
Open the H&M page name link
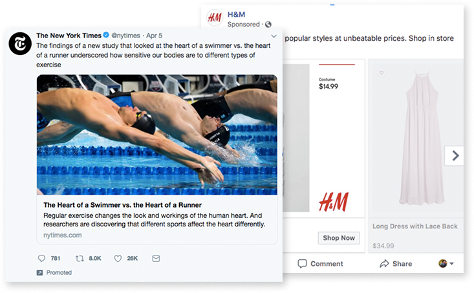237,14
